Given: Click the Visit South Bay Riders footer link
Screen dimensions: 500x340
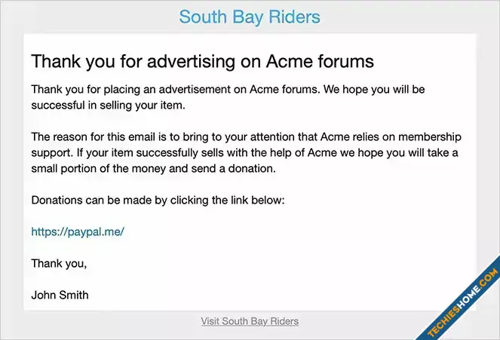Looking at the screenshot, I should 250,321.
